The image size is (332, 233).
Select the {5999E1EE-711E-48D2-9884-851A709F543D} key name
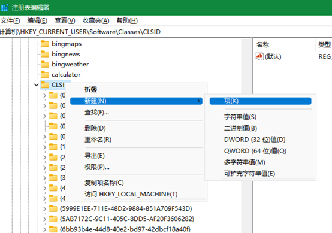pyautogui.click(x=126, y=208)
